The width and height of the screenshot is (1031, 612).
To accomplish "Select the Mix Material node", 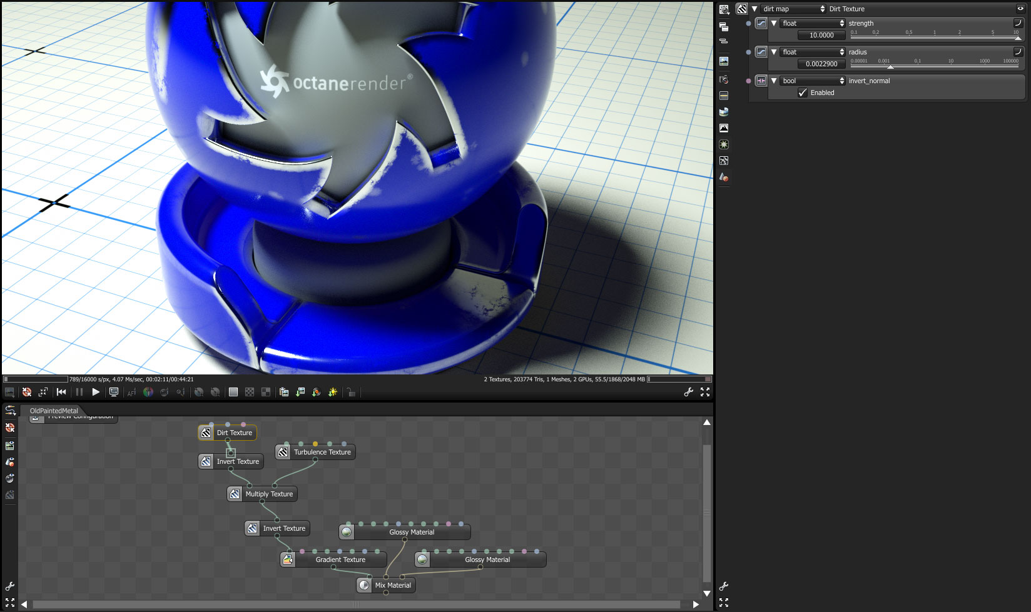I will (386, 585).
